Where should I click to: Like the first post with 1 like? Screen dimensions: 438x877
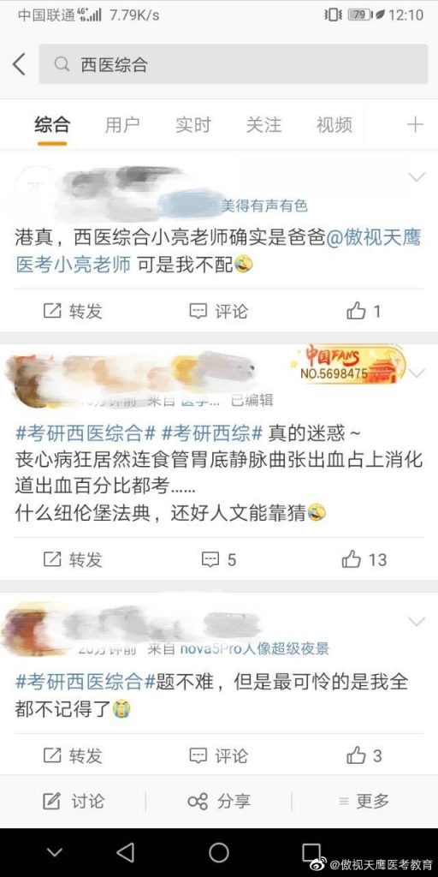(x=364, y=310)
